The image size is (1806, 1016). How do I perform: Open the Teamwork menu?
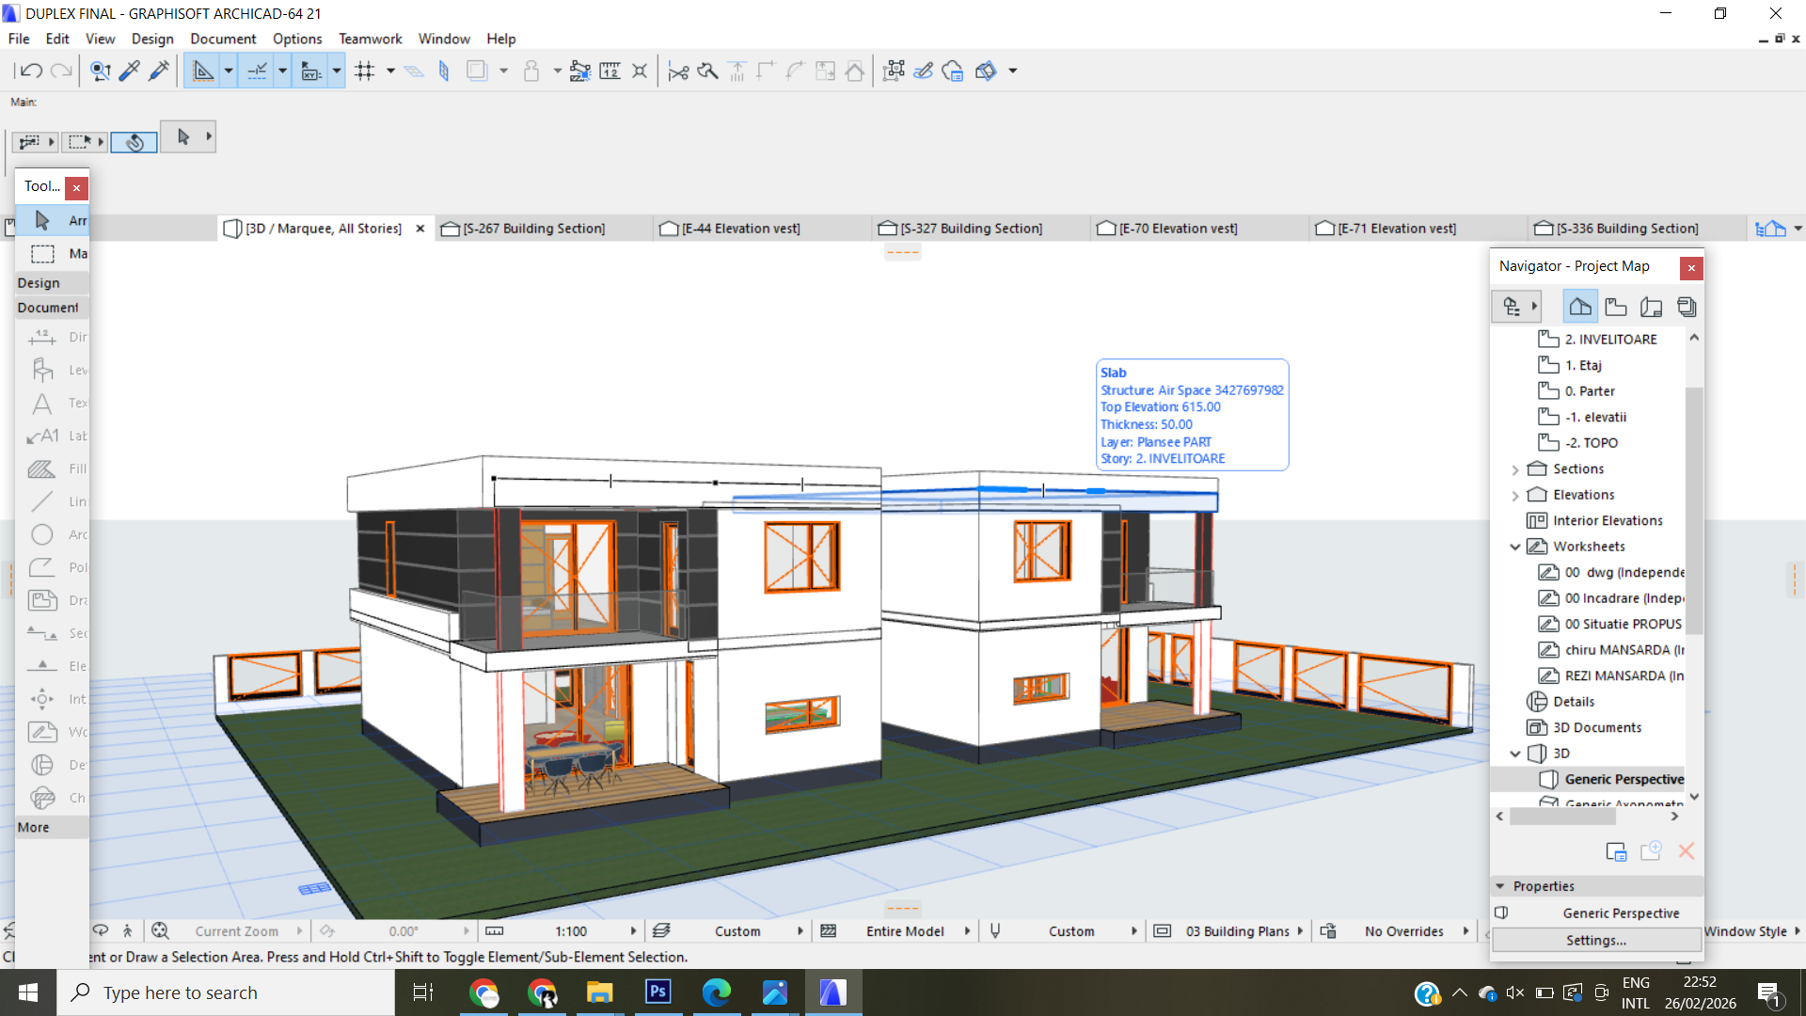pyautogui.click(x=370, y=39)
